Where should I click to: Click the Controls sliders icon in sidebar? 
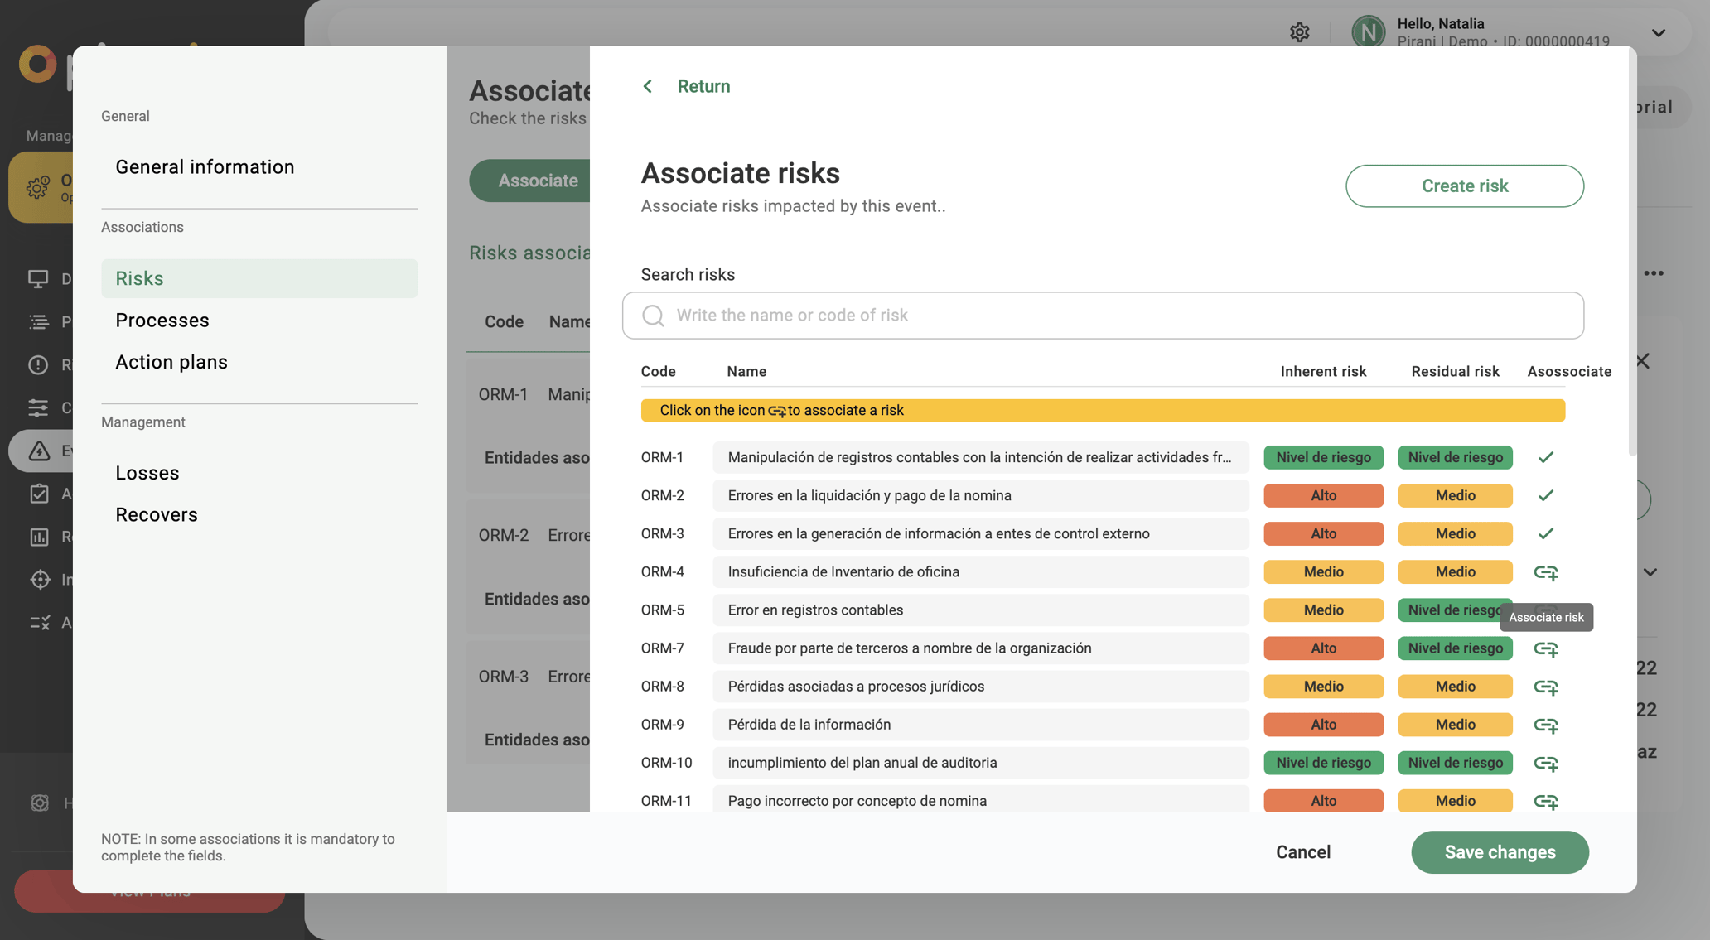tap(39, 407)
